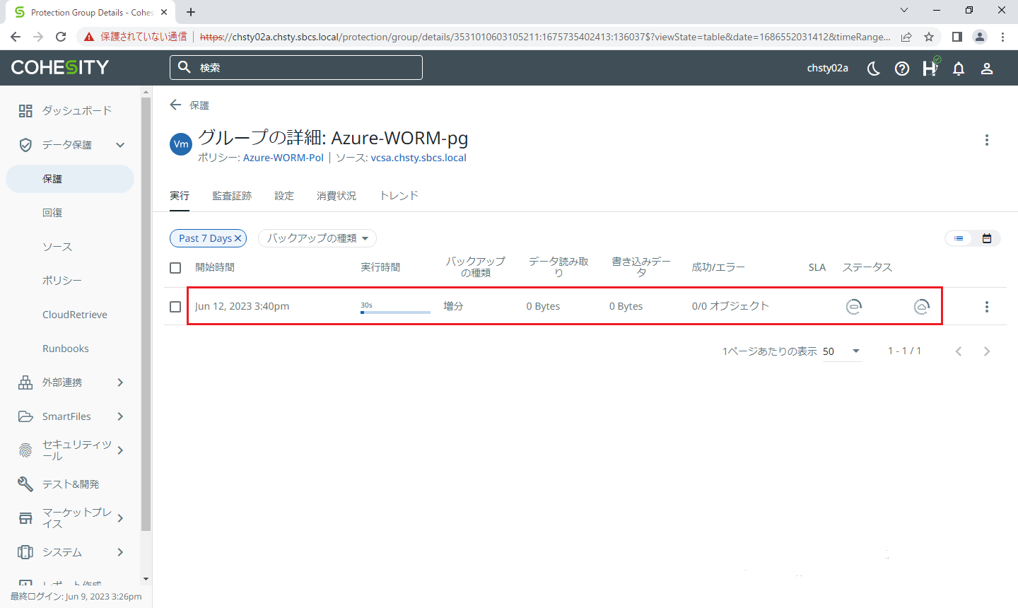Open the vcsa.chsty.sbcs.local source link
Screen dimensions: 1018x608
[x=419, y=158]
